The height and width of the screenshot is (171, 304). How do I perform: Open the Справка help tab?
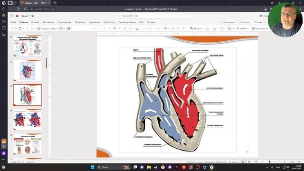coord(151,22)
